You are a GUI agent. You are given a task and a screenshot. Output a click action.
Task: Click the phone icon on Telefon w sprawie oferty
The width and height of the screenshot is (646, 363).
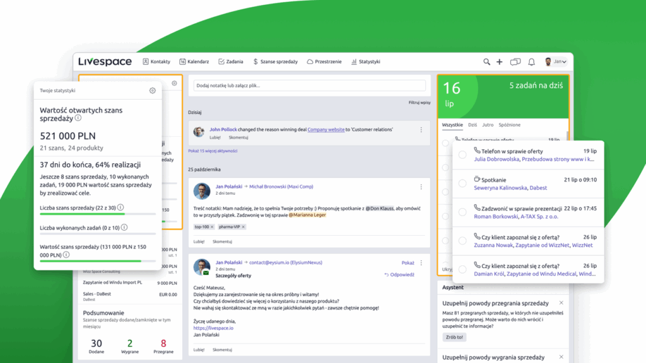(477, 150)
